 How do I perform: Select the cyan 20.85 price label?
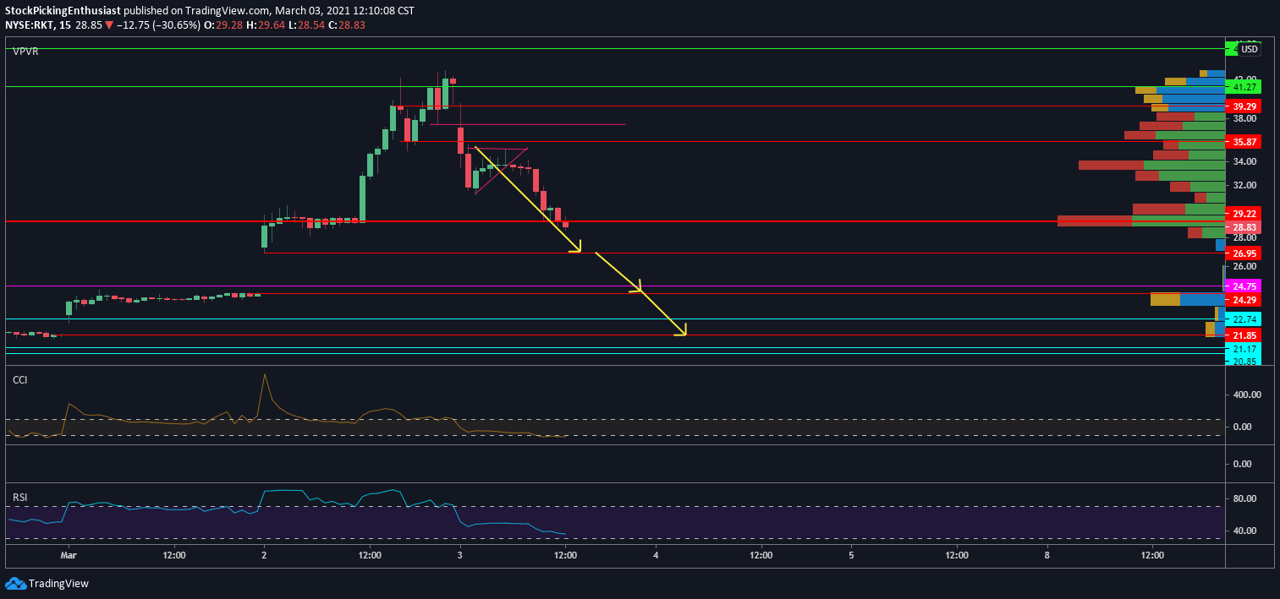click(1243, 361)
